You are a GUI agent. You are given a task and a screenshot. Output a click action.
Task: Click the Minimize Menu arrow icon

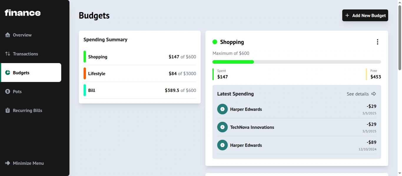8,163
